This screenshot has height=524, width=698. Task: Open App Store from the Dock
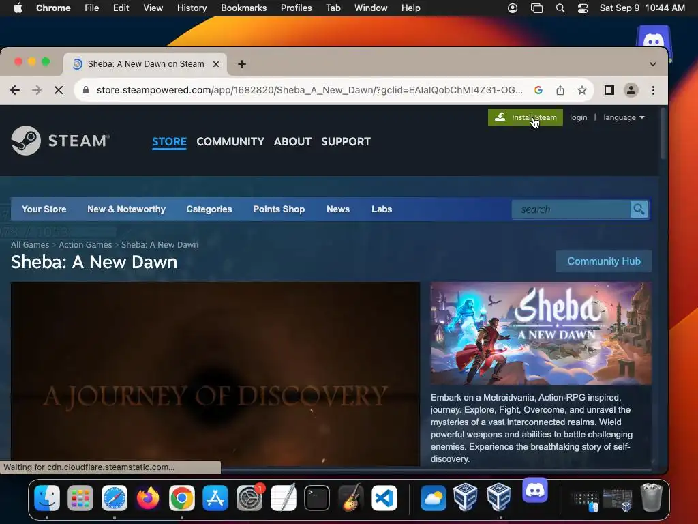point(215,497)
